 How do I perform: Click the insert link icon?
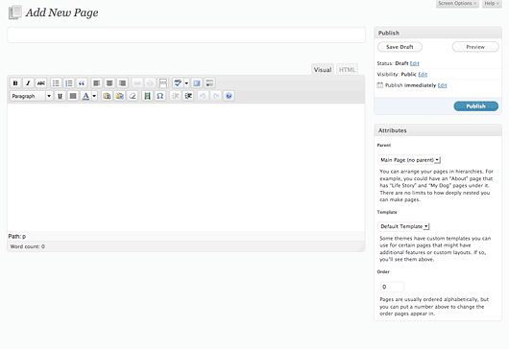coord(137,83)
